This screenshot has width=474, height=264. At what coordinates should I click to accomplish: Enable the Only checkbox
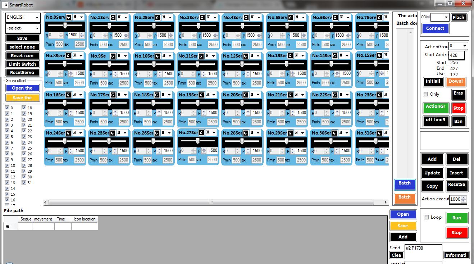pos(425,94)
